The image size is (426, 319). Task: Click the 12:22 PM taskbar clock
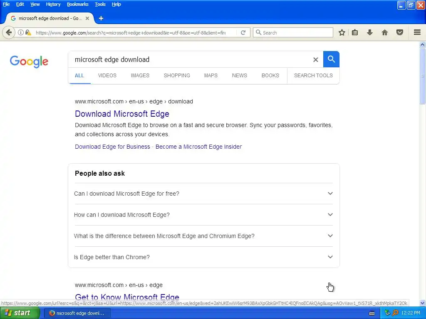pos(411,313)
